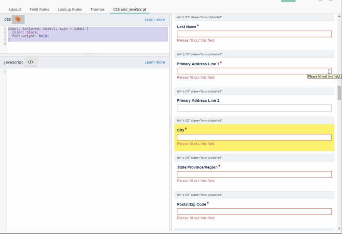Click the Postal/Zip Code input field

click(x=254, y=212)
